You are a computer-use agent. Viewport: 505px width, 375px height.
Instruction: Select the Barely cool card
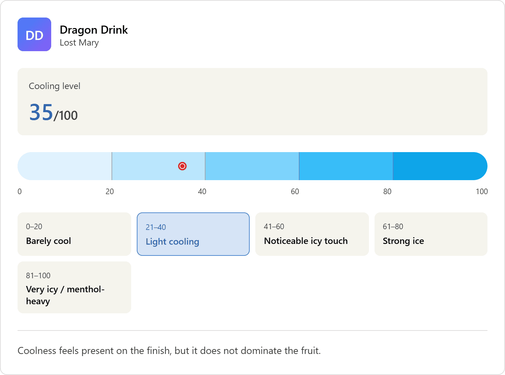pos(74,234)
